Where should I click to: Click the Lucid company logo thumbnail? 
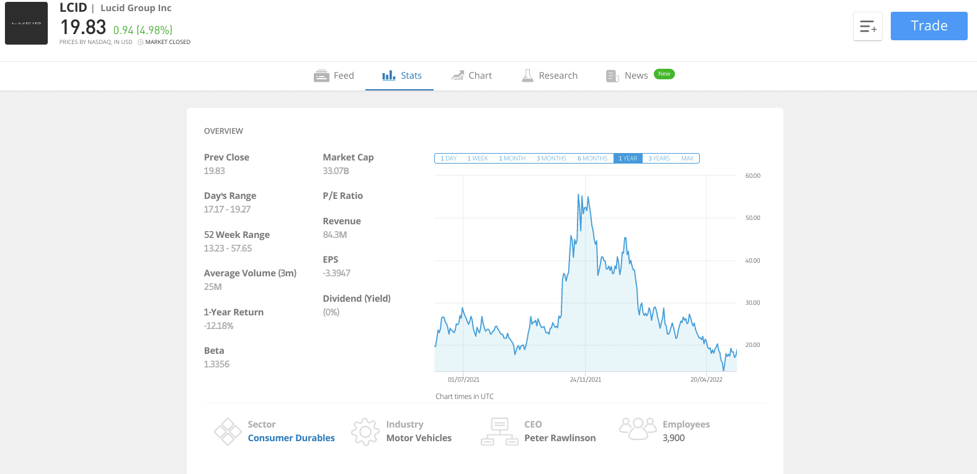pyautogui.click(x=26, y=23)
